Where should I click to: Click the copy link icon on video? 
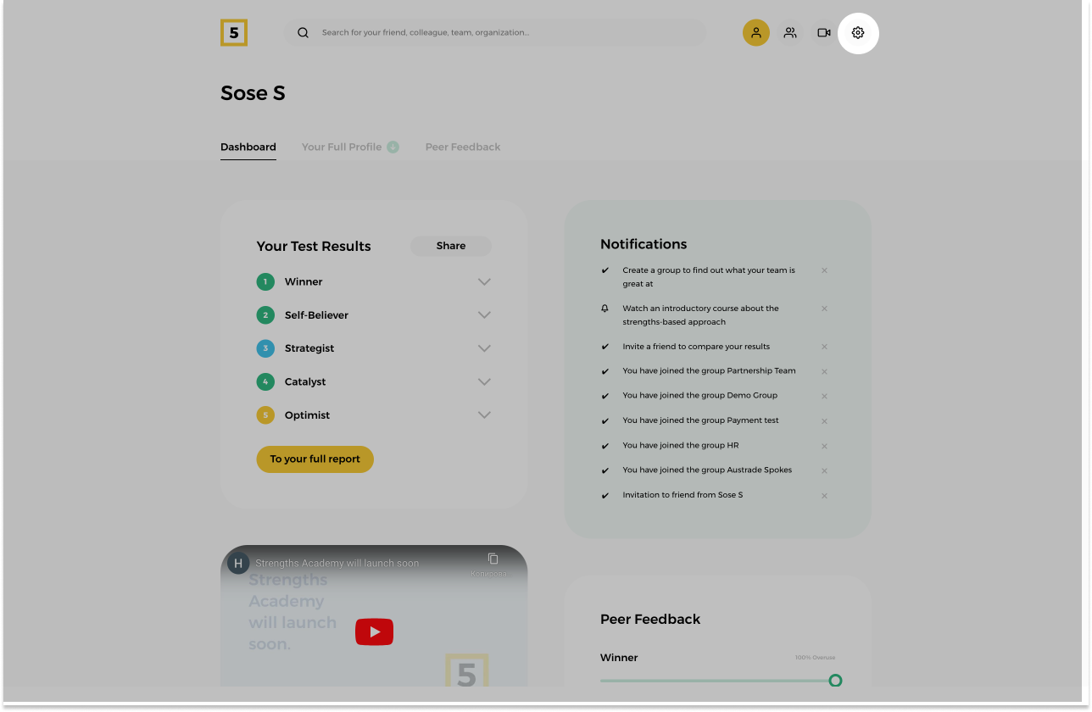(x=493, y=559)
